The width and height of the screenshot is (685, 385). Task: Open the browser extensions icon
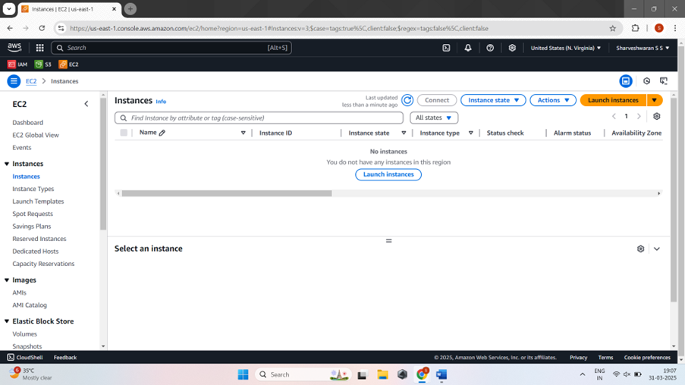635,28
